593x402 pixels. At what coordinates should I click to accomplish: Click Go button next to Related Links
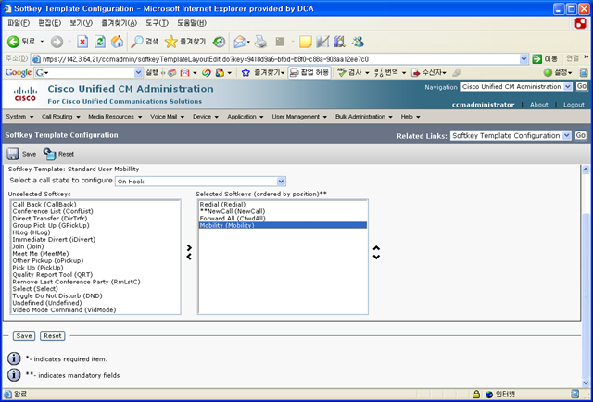[x=581, y=135]
